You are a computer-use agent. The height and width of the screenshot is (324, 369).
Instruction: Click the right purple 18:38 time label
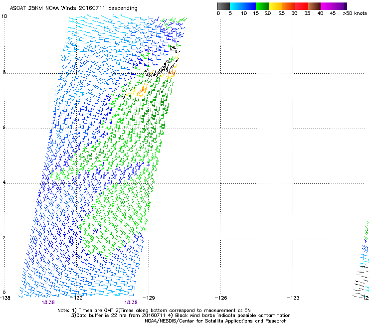click(131, 303)
